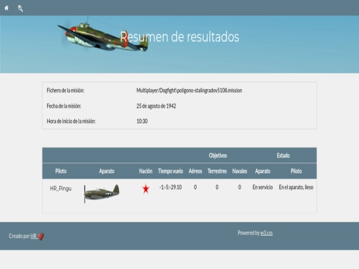
Task: Click the Objetivos group header
Action: [x=218, y=155]
